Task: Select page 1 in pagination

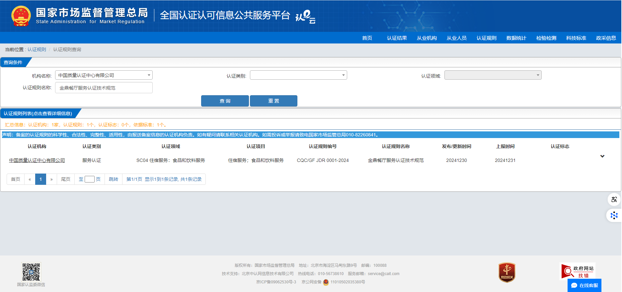Action: click(x=41, y=179)
